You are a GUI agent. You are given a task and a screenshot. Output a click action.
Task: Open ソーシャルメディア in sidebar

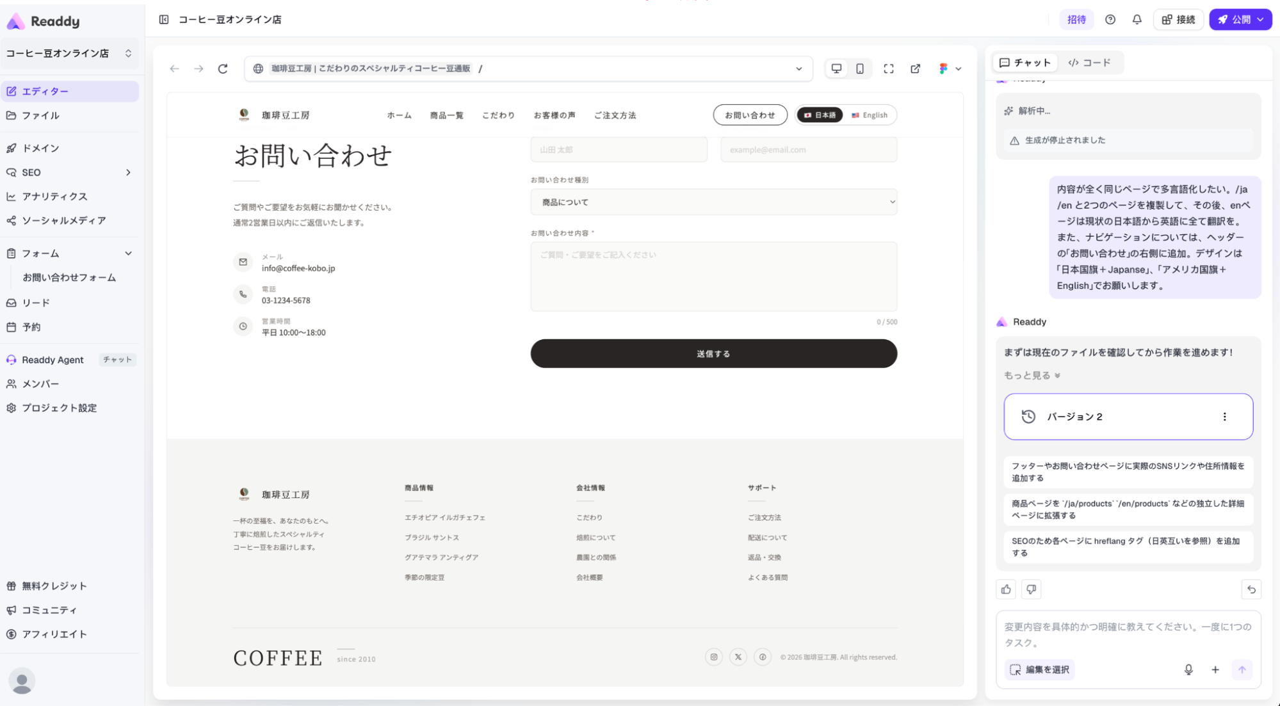coord(69,220)
